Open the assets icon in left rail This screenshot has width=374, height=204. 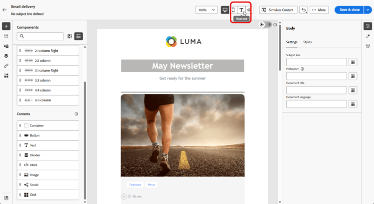pos(6,46)
